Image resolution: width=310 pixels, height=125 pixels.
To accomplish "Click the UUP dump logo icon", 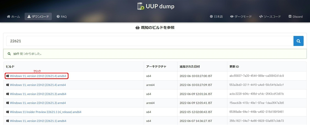I will pyautogui.click(x=141, y=6).
